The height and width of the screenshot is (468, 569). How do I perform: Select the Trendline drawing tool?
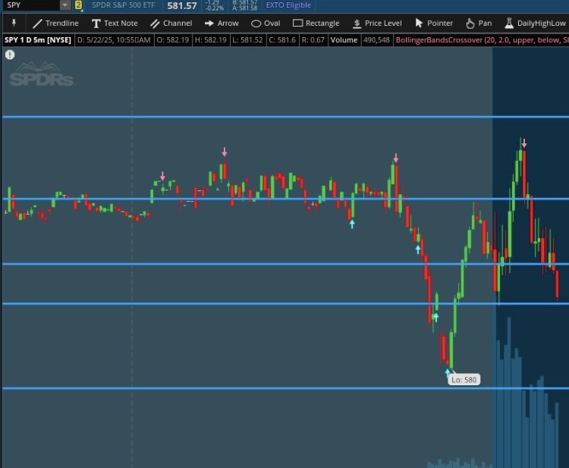point(55,24)
